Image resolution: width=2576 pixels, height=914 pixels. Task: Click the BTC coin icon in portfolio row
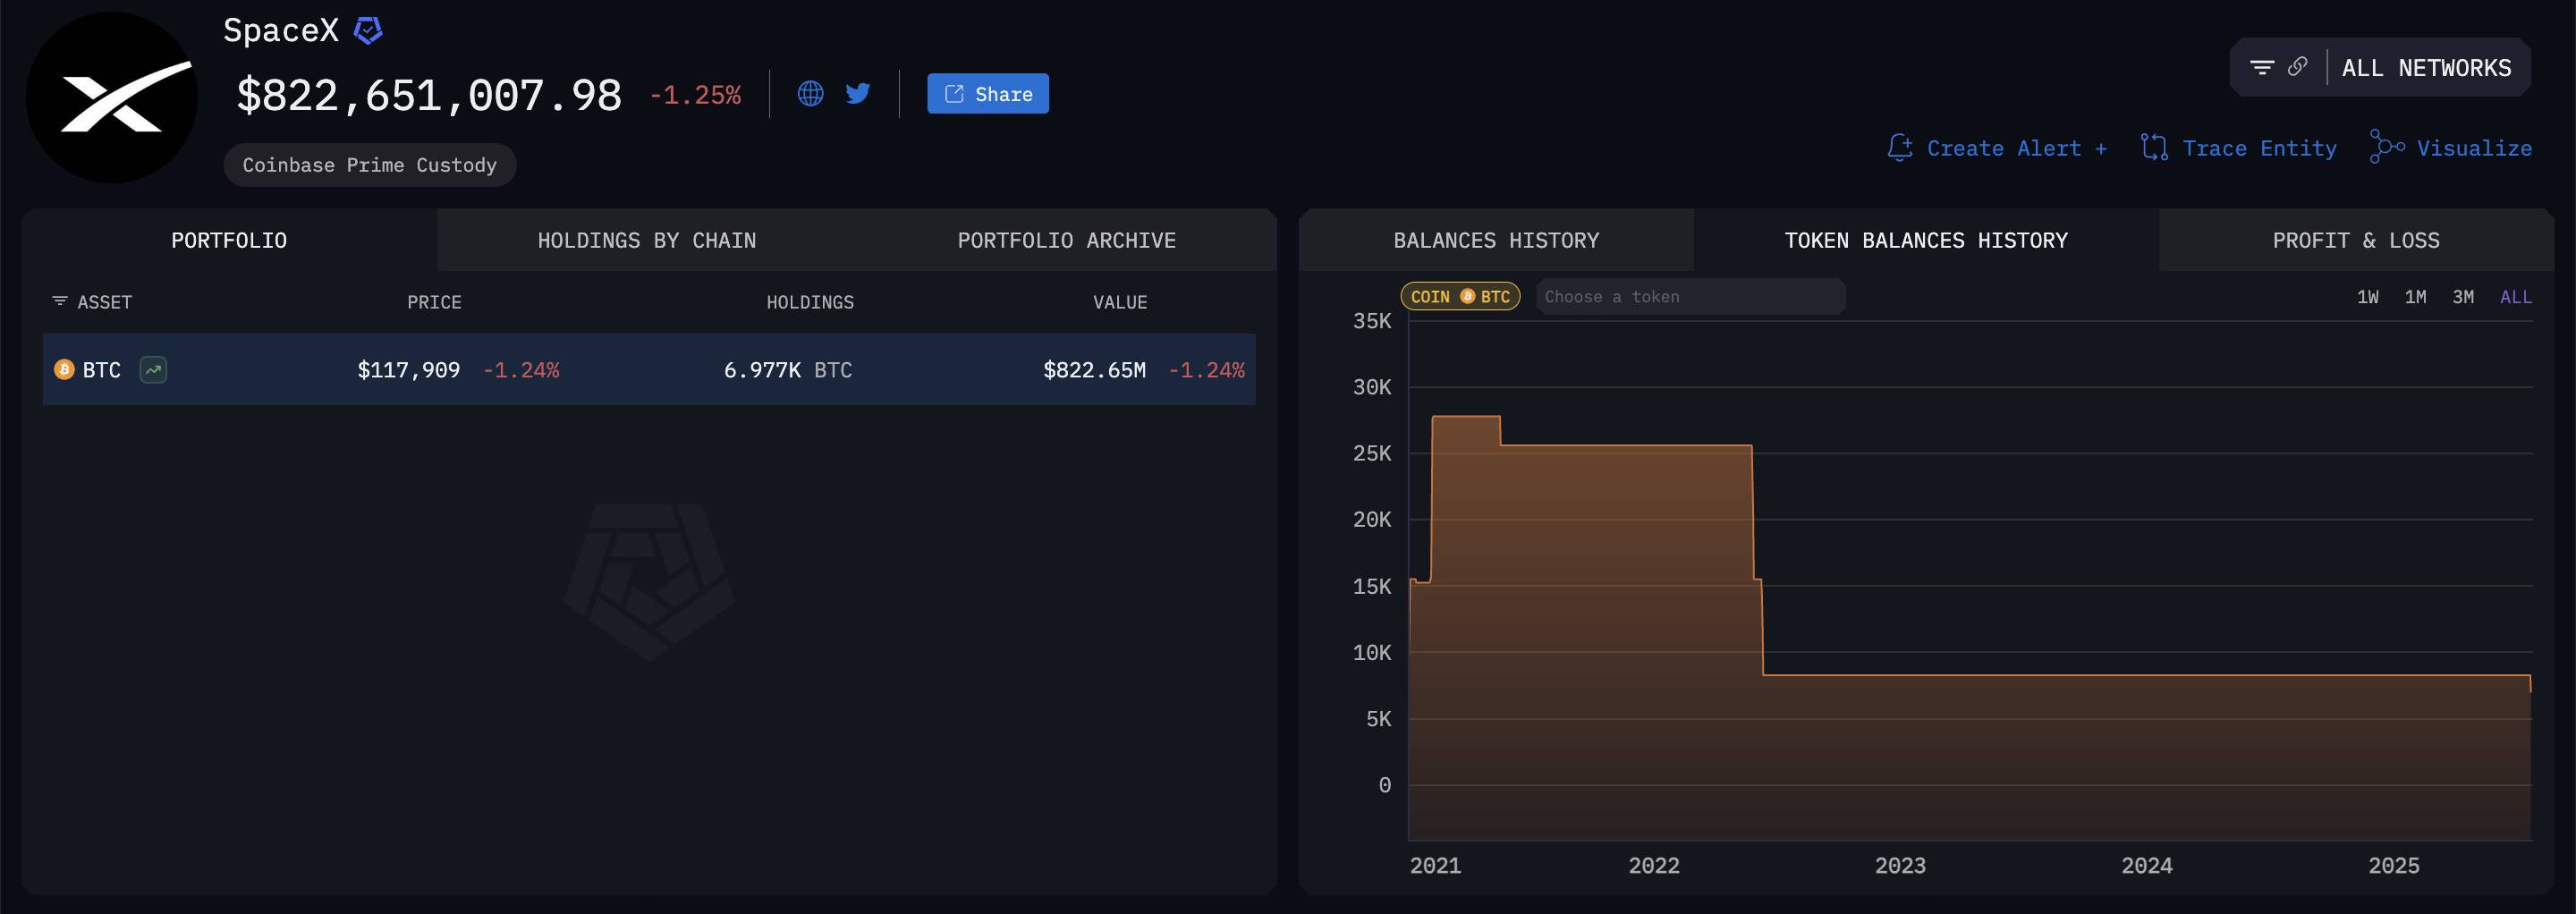64,370
